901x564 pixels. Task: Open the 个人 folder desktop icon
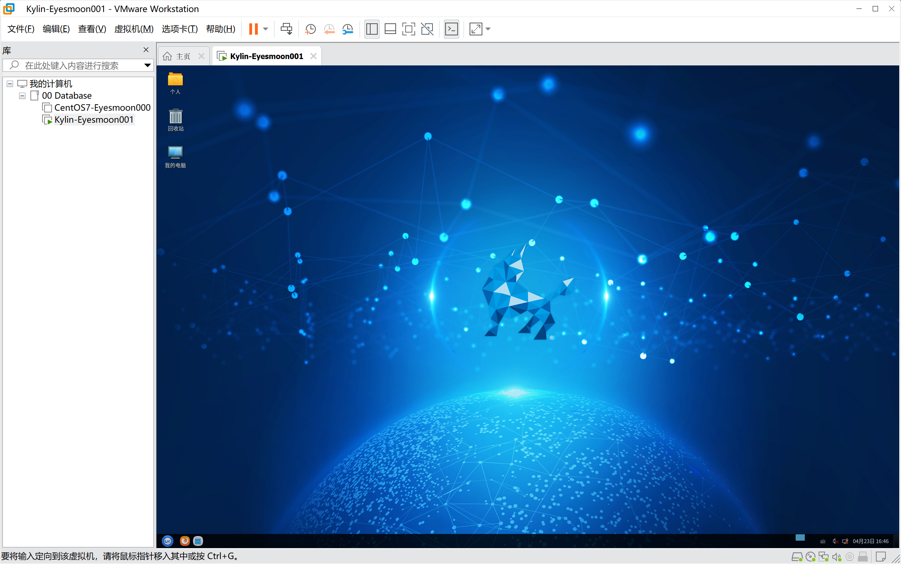pos(175,83)
